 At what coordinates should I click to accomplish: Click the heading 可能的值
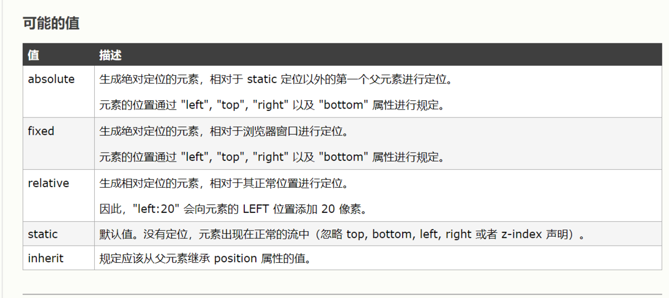click(x=51, y=23)
